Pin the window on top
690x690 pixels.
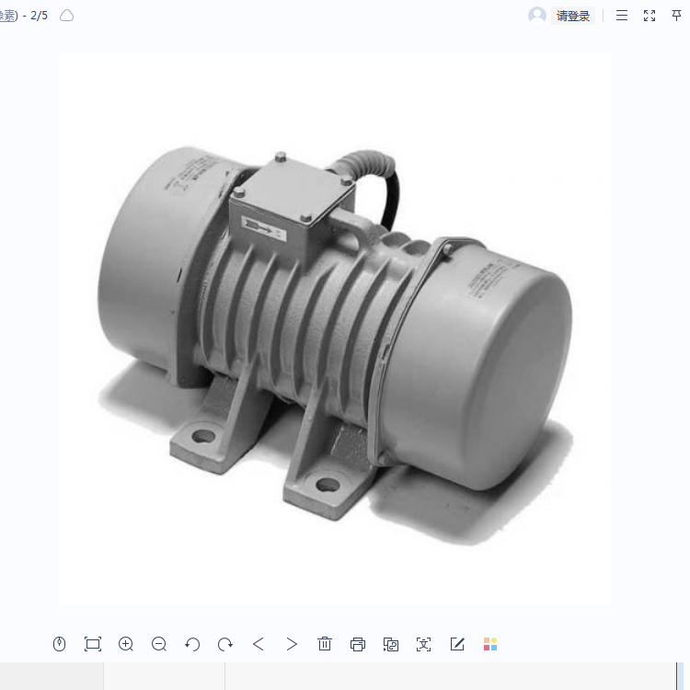coord(677,16)
